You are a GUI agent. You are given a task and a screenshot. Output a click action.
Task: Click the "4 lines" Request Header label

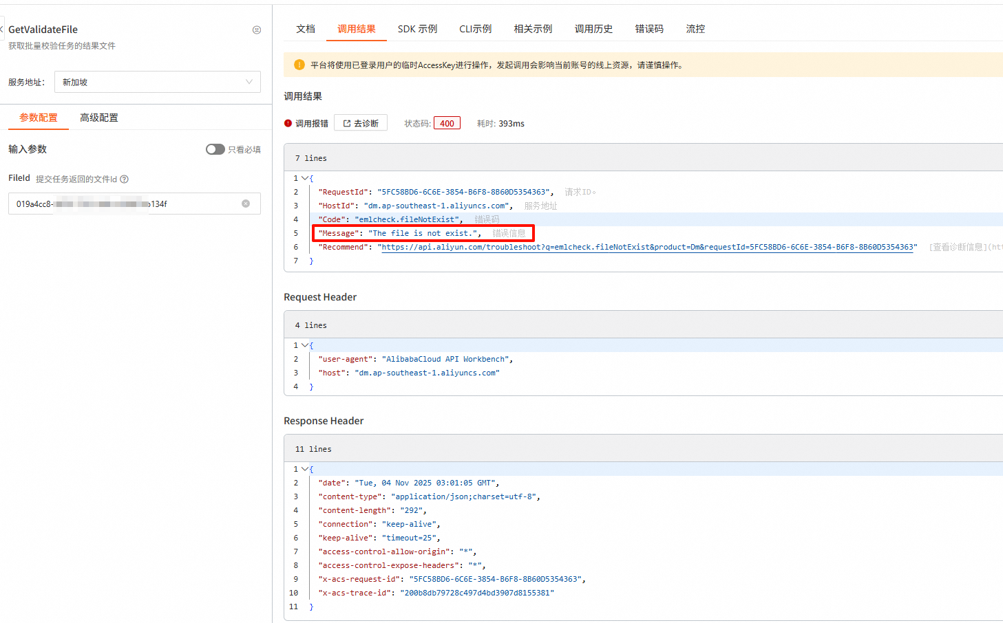[x=311, y=325]
